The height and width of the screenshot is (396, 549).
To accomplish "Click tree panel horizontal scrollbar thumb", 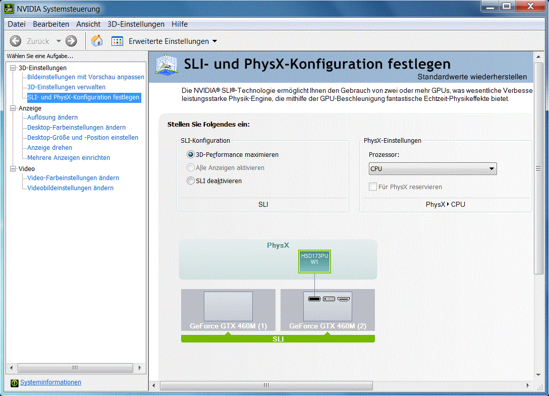I will point(75,368).
